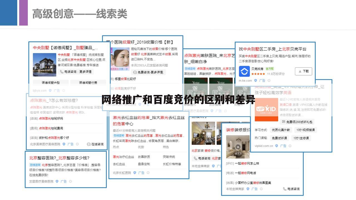Click the five-star rating of 贝壳找房
Image resolution: width=356 pixels, height=200 pixels.
tap(258, 74)
